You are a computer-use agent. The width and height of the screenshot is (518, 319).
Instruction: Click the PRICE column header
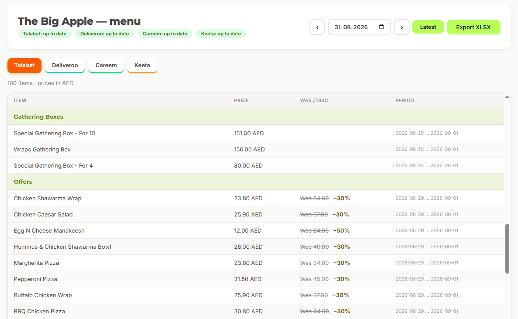tap(241, 100)
